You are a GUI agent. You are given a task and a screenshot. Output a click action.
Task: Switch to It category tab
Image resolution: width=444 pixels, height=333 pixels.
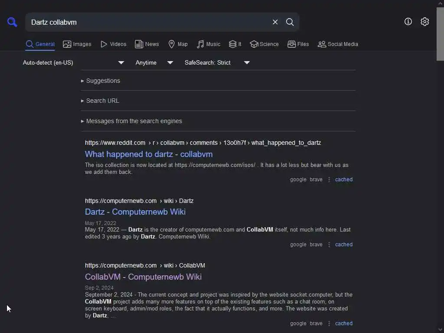pos(235,44)
